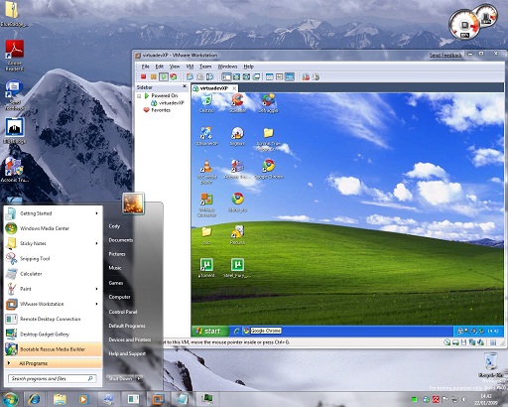Toggle the Console view toolbar button
Screen dimensions: 508x407
pyautogui.click(x=290, y=76)
